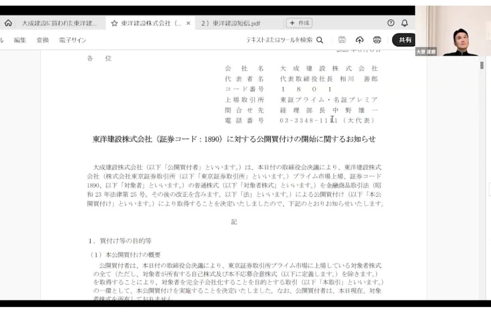Open the 変換 menu
The image size is (491, 319).
tap(43, 40)
